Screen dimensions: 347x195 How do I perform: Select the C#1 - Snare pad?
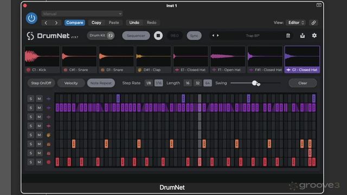click(79, 59)
